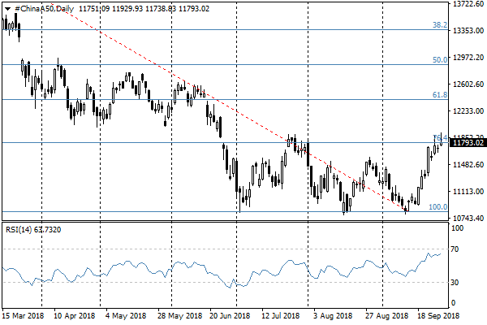Click the 15 Mar 2018 date label
Viewport: 487px width, 325px height.
click(x=24, y=314)
